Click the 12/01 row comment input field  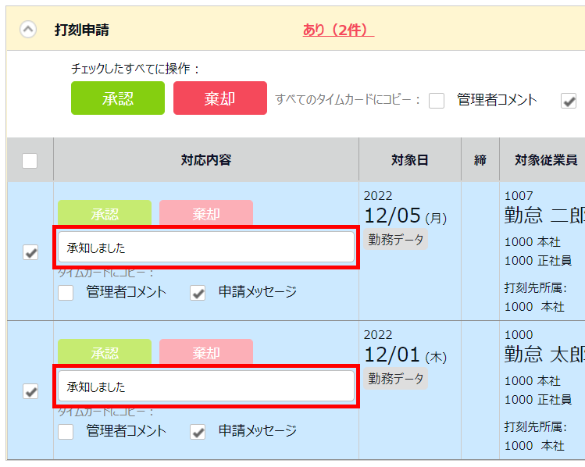206,387
